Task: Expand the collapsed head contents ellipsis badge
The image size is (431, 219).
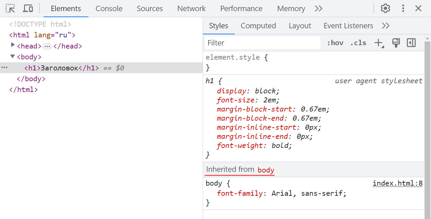Action: [x=47, y=46]
